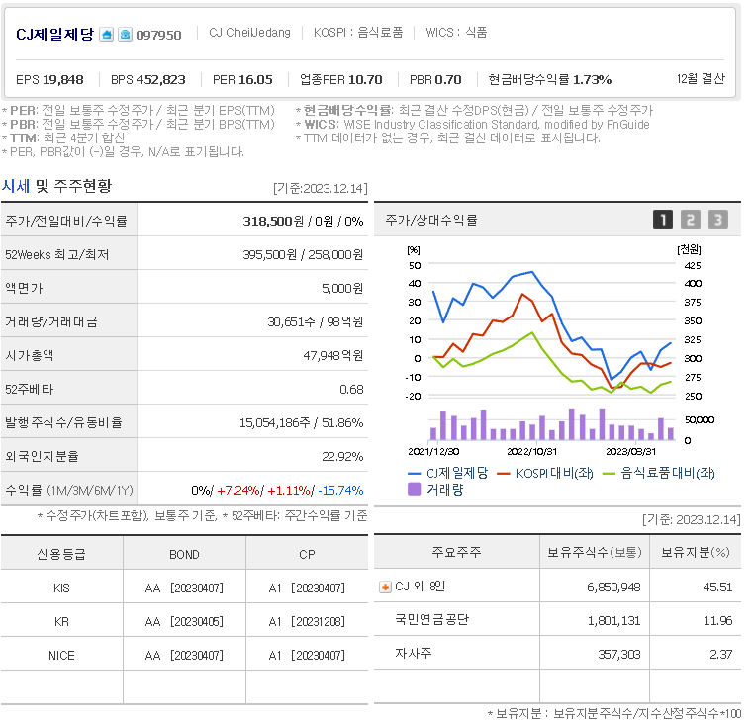Select the 보유주식수(보통) column header
The width and height of the screenshot is (753, 725).
(595, 552)
